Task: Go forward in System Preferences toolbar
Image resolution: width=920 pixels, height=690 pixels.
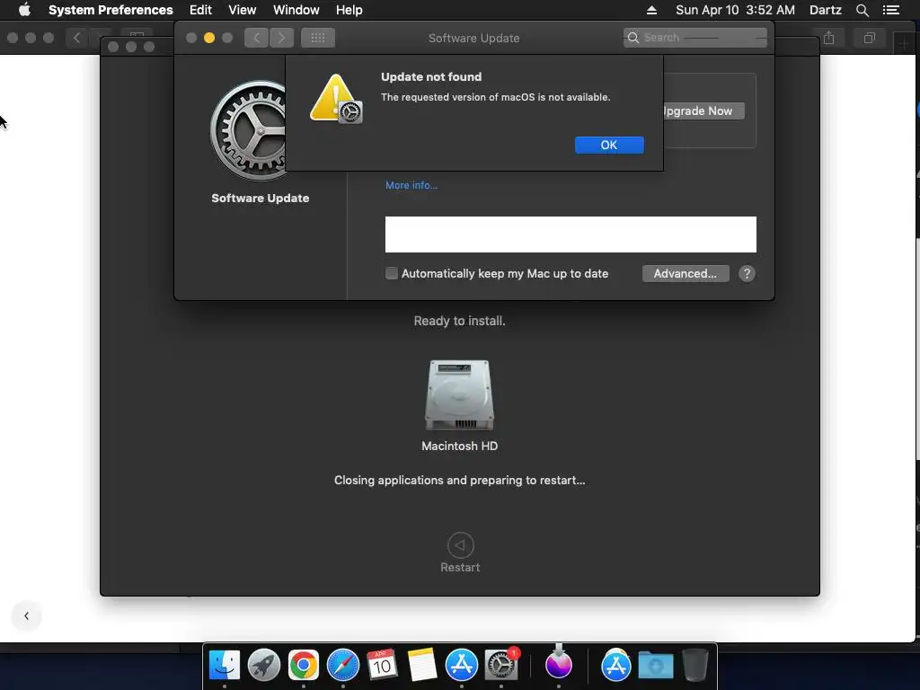Action: pos(281,38)
